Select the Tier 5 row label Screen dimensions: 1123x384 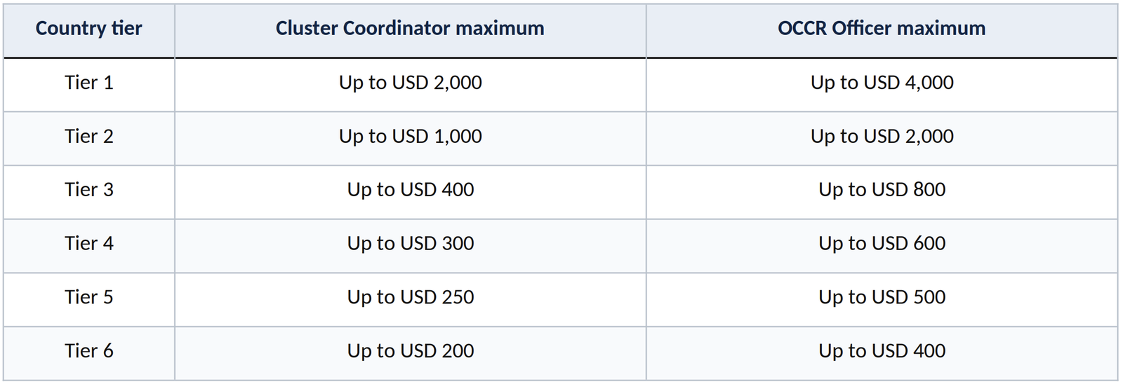coord(89,298)
